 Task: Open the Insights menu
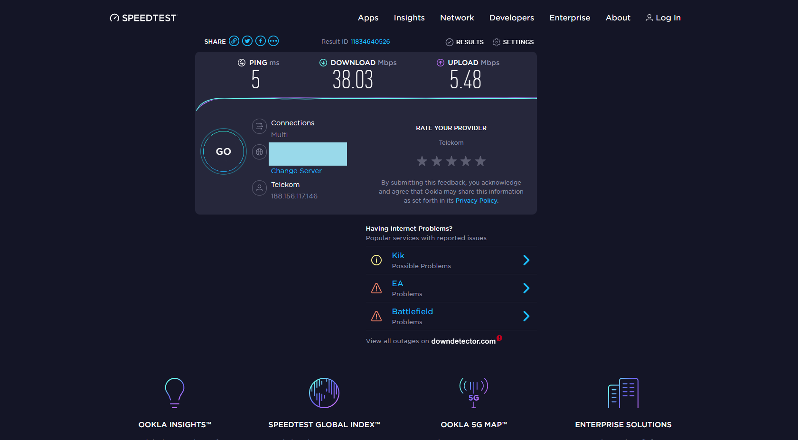tap(409, 18)
